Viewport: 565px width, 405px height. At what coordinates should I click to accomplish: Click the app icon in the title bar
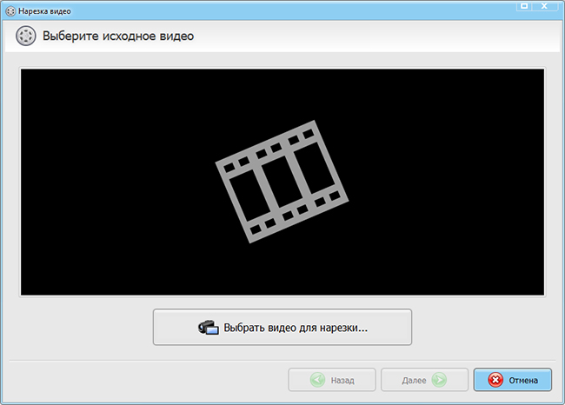point(10,11)
